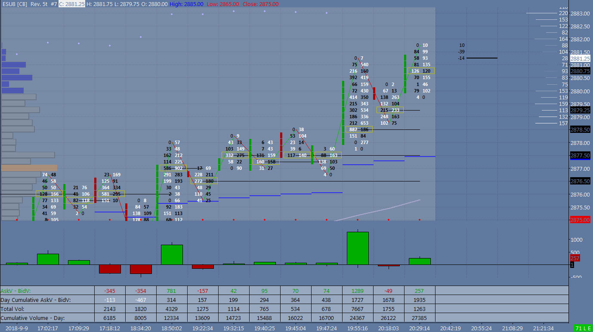Image resolution: width=593 pixels, height=332 pixels.
Task: Click the boxed 887 186 footprint cell
Action: point(359,129)
